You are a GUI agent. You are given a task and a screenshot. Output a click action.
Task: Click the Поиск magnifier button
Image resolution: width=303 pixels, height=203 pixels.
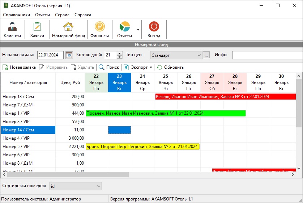[109, 67]
